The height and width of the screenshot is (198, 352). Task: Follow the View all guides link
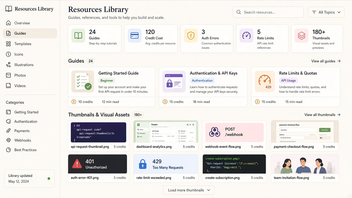[x=326, y=61]
